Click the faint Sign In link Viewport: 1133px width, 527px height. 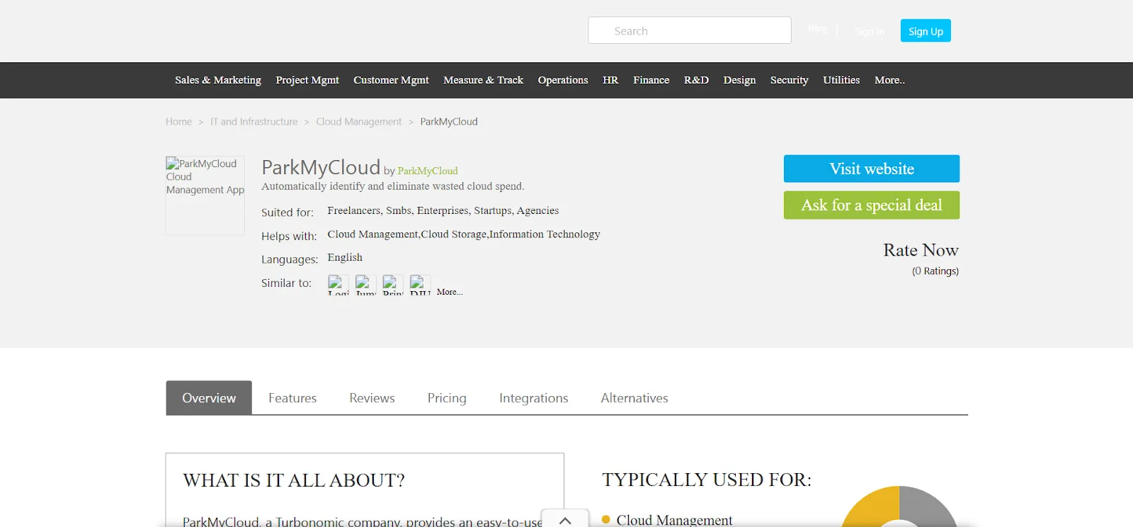870,31
